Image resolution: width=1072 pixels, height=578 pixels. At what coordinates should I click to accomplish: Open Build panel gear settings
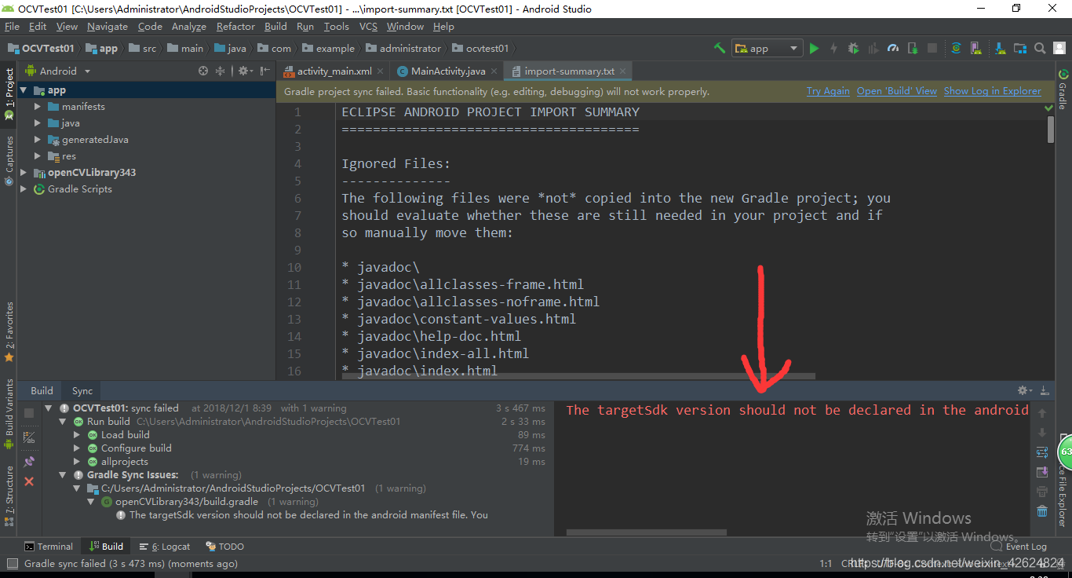(1024, 390)
